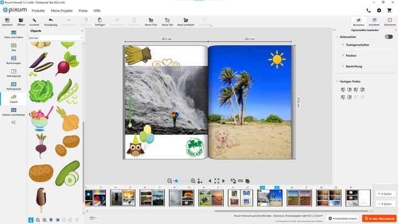
Task: Click the Speichern save icon
Action: click(7, 22)
